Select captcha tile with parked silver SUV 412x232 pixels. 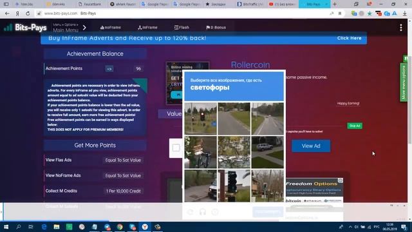point(268,152)
